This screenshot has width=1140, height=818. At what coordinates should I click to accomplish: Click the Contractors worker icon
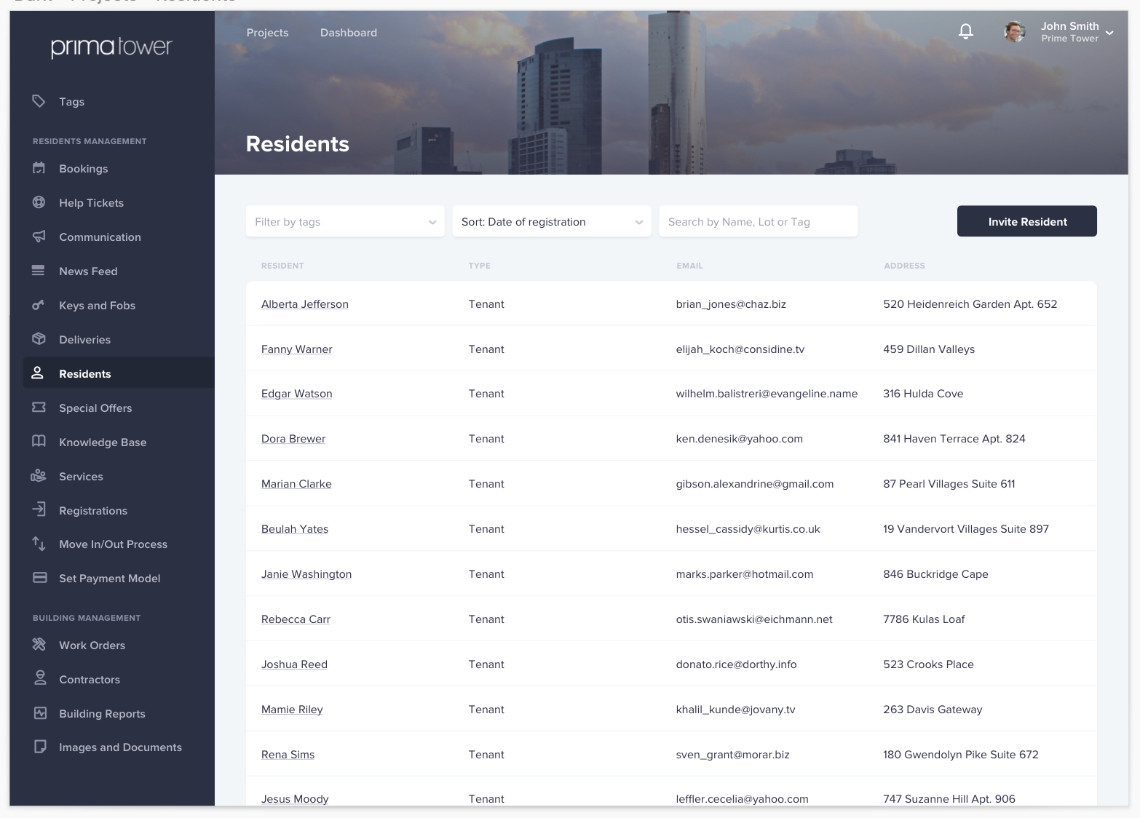40,678
